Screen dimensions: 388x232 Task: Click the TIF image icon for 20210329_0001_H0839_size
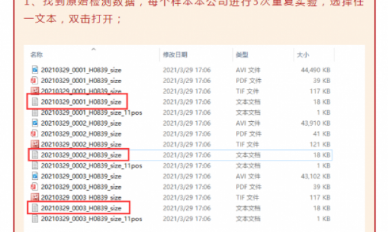click(x=35, y=91)
